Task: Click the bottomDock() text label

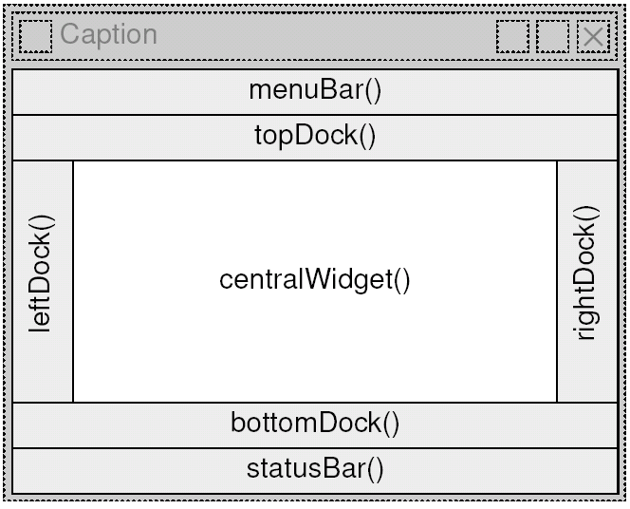Action: pos(315,423)
